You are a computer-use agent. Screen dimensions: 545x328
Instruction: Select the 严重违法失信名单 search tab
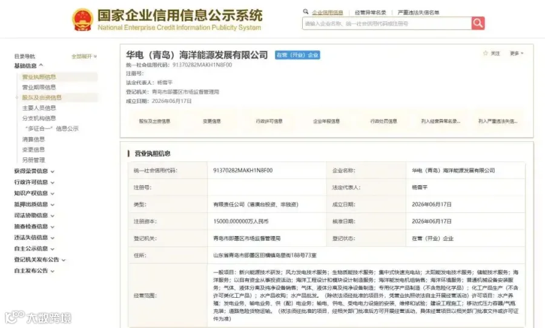[x=418, y=13]
